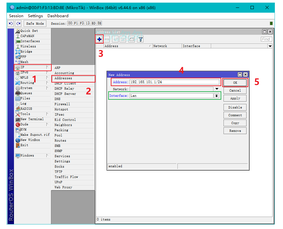Screen dimensions: 283x229
Task: Select ARP in IP submenu
Action: coord(73,68)
